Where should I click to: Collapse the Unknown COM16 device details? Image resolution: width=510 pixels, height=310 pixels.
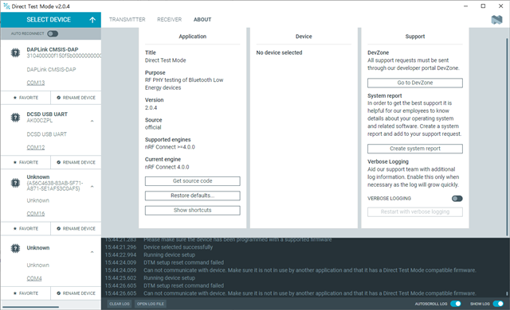click(x=92, y=187)
